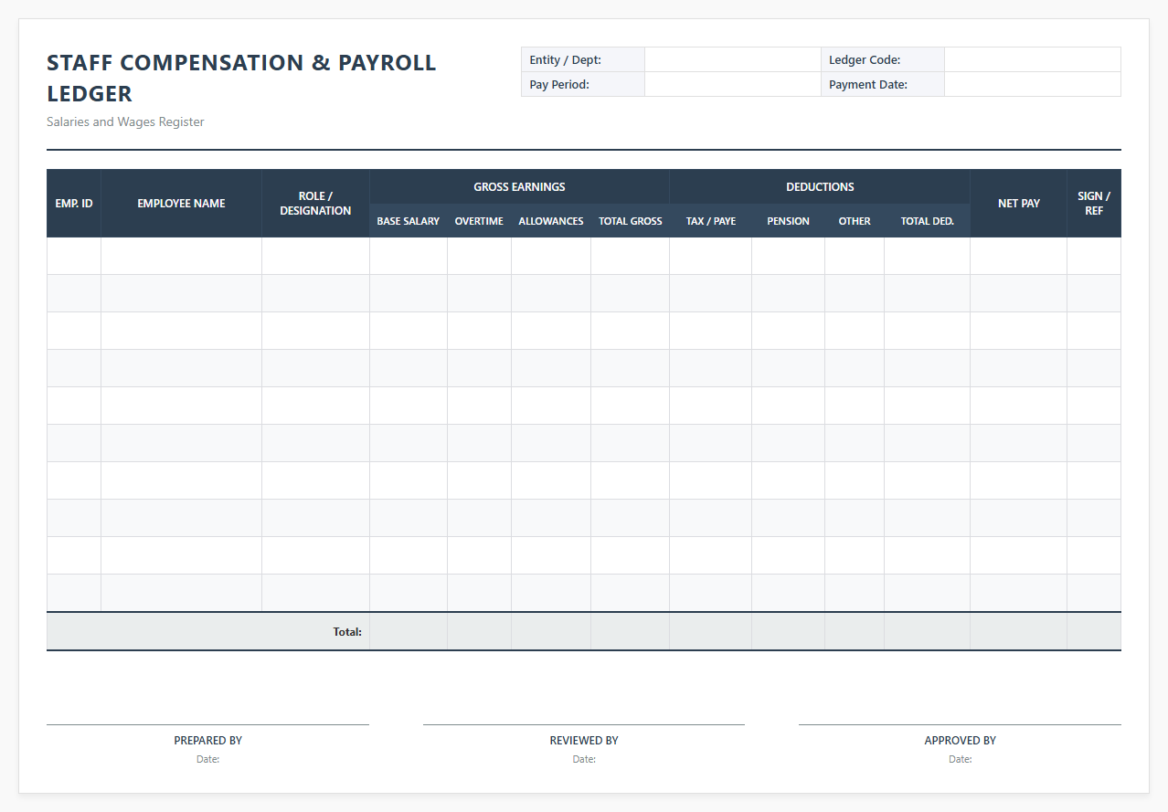Click the Ledger Code value field
1168x812 pixels.
pos(1032,59)
